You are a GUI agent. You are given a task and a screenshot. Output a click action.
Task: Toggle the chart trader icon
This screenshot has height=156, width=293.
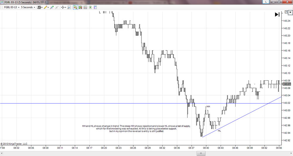76,7
